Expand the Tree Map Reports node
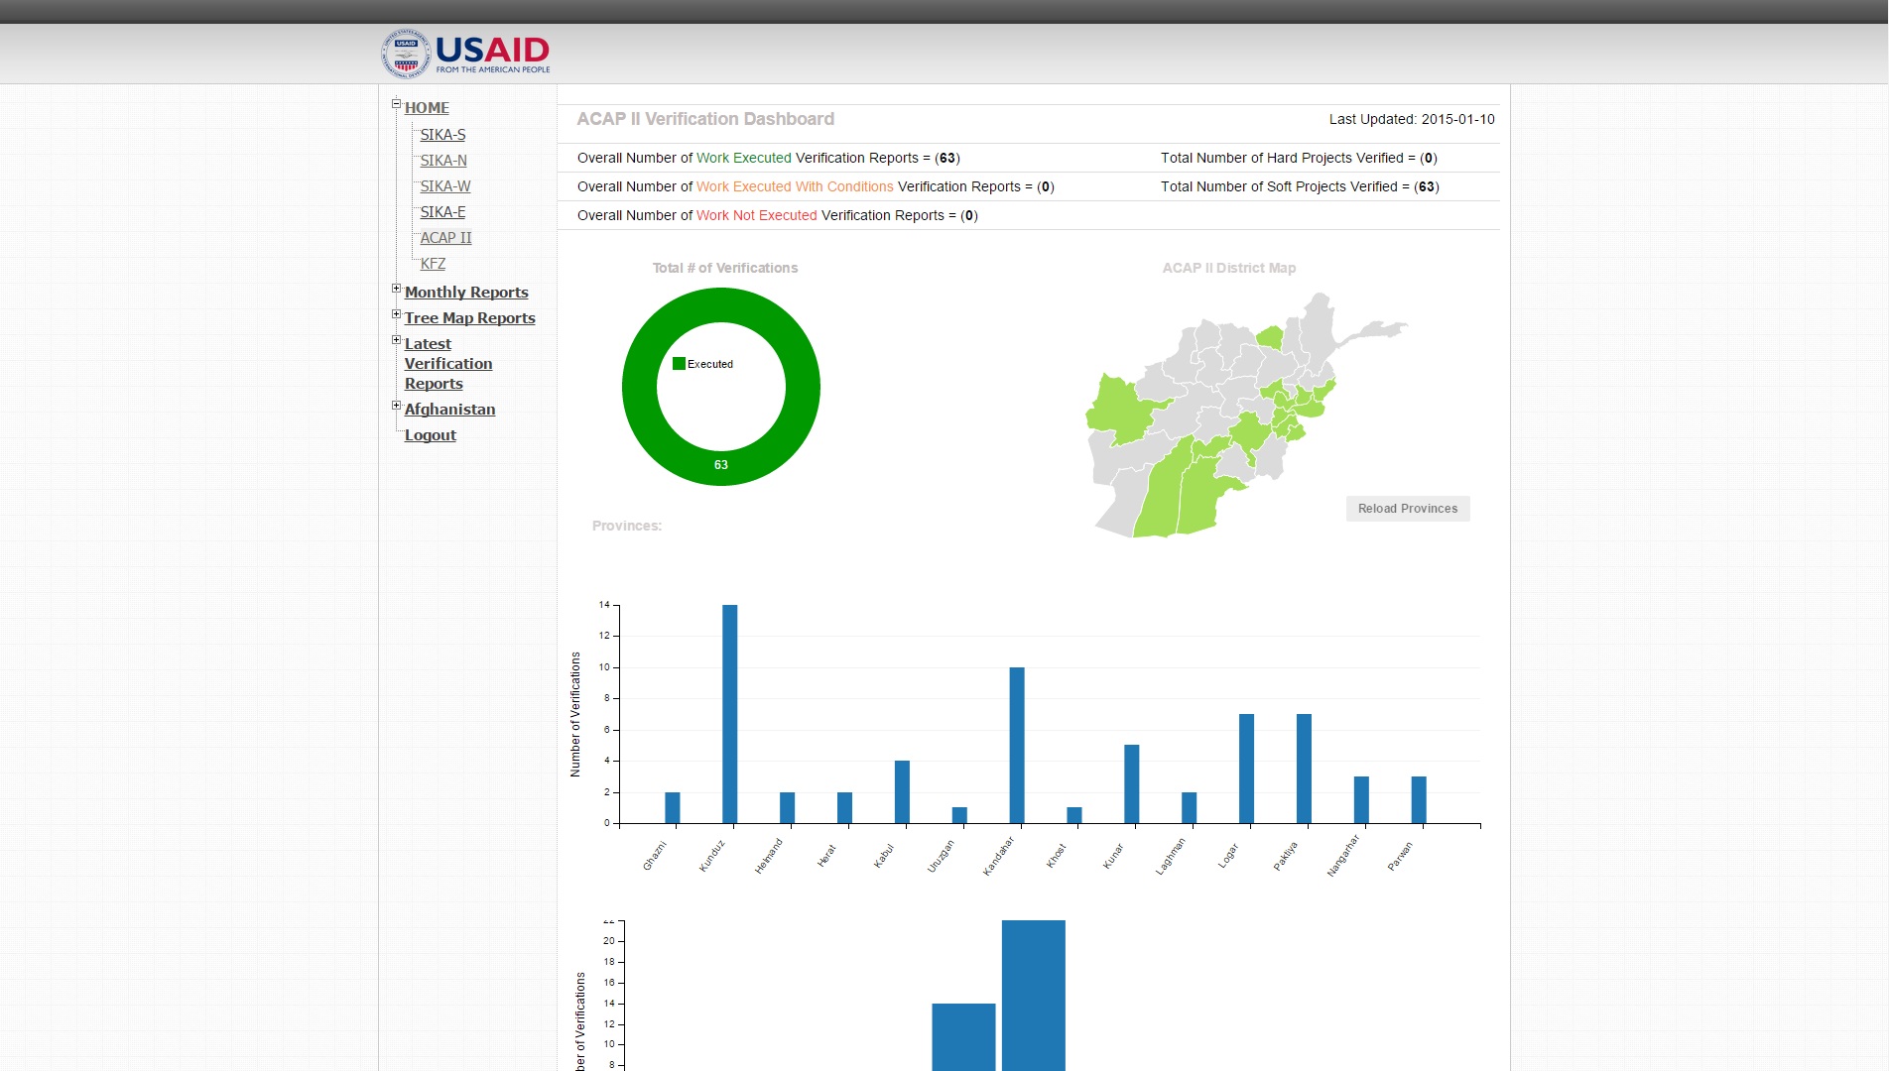The image size is (1889, 1071). pyautogui.click(x=396, y=314)
